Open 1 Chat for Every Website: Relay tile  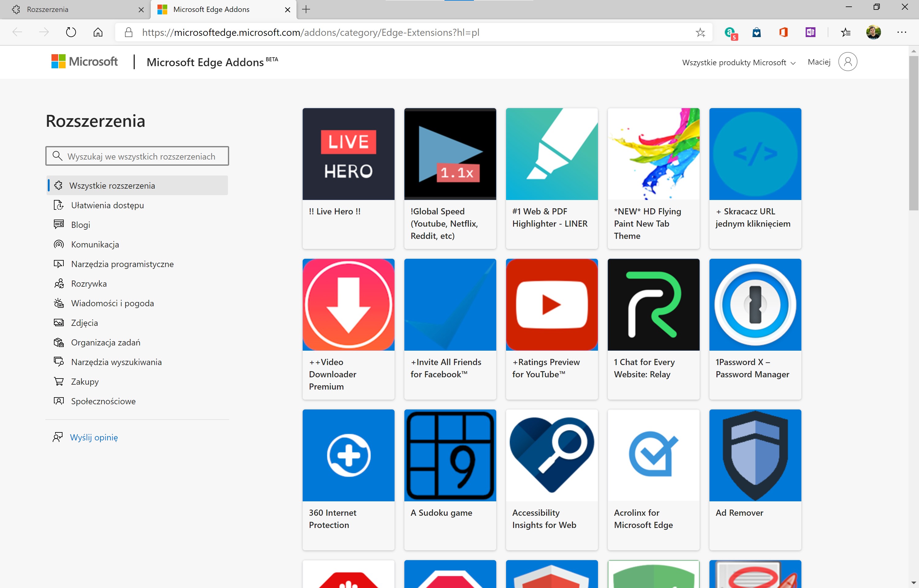[654, 329]
